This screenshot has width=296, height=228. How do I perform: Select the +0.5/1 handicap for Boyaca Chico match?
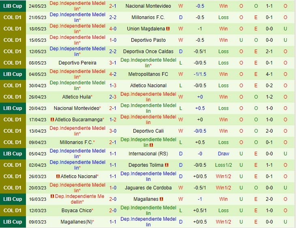[200, 211]
